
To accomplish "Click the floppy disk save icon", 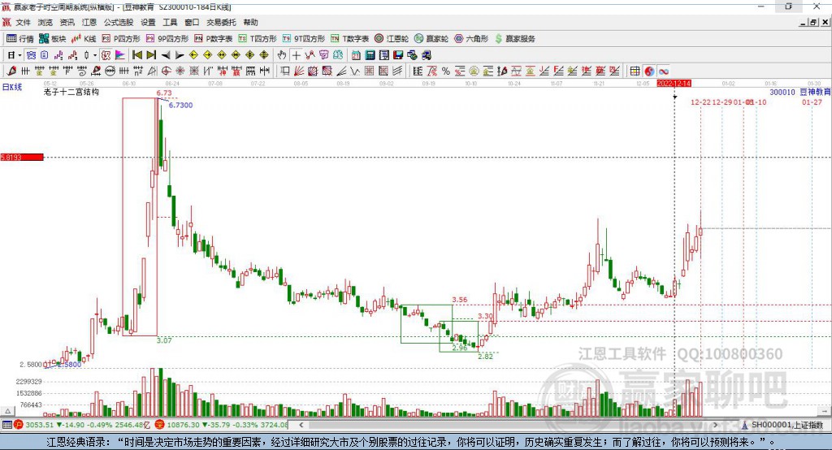I will (398, 55).
